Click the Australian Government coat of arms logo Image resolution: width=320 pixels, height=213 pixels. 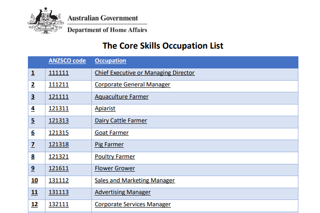tap(45, 20)
